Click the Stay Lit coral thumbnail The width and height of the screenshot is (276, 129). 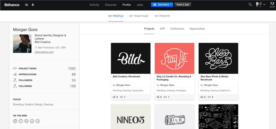pyautogui.click(x=174, y=58)
